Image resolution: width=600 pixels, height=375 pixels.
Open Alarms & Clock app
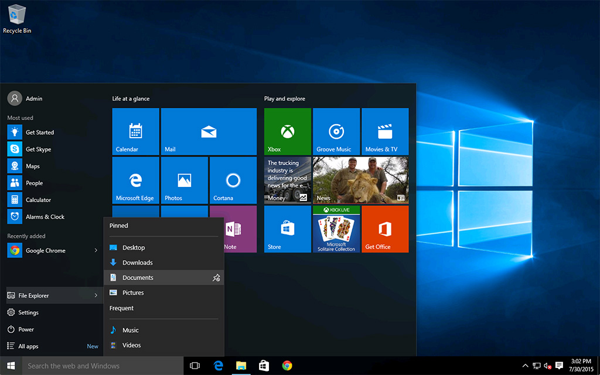(x=52, y=217)
